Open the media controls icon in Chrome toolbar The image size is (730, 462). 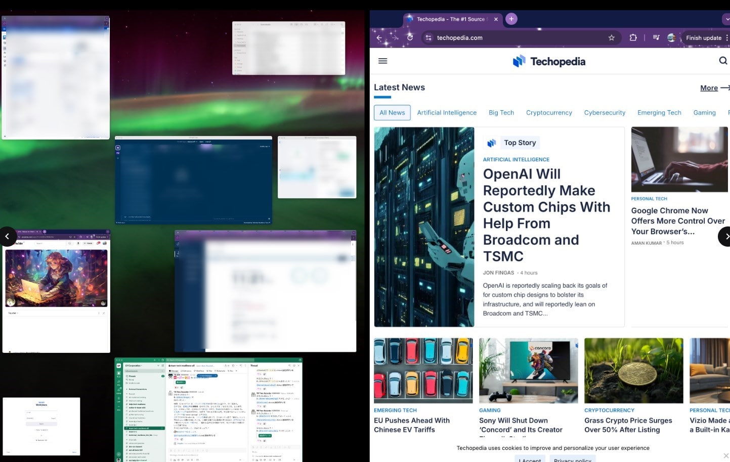pyautogui.click(x=656, y=38)
